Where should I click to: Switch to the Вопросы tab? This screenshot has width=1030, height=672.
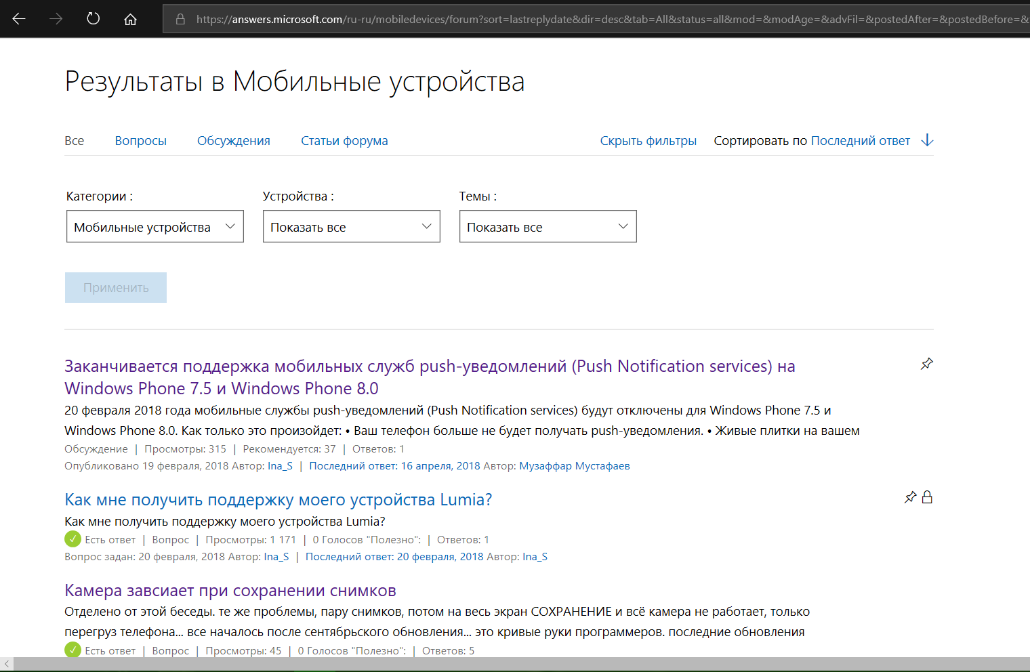pyautogui.click(x=141, y=141)
